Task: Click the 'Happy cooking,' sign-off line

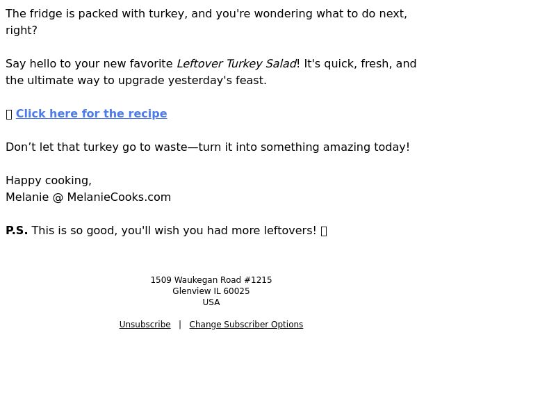Action: point(49,181)
